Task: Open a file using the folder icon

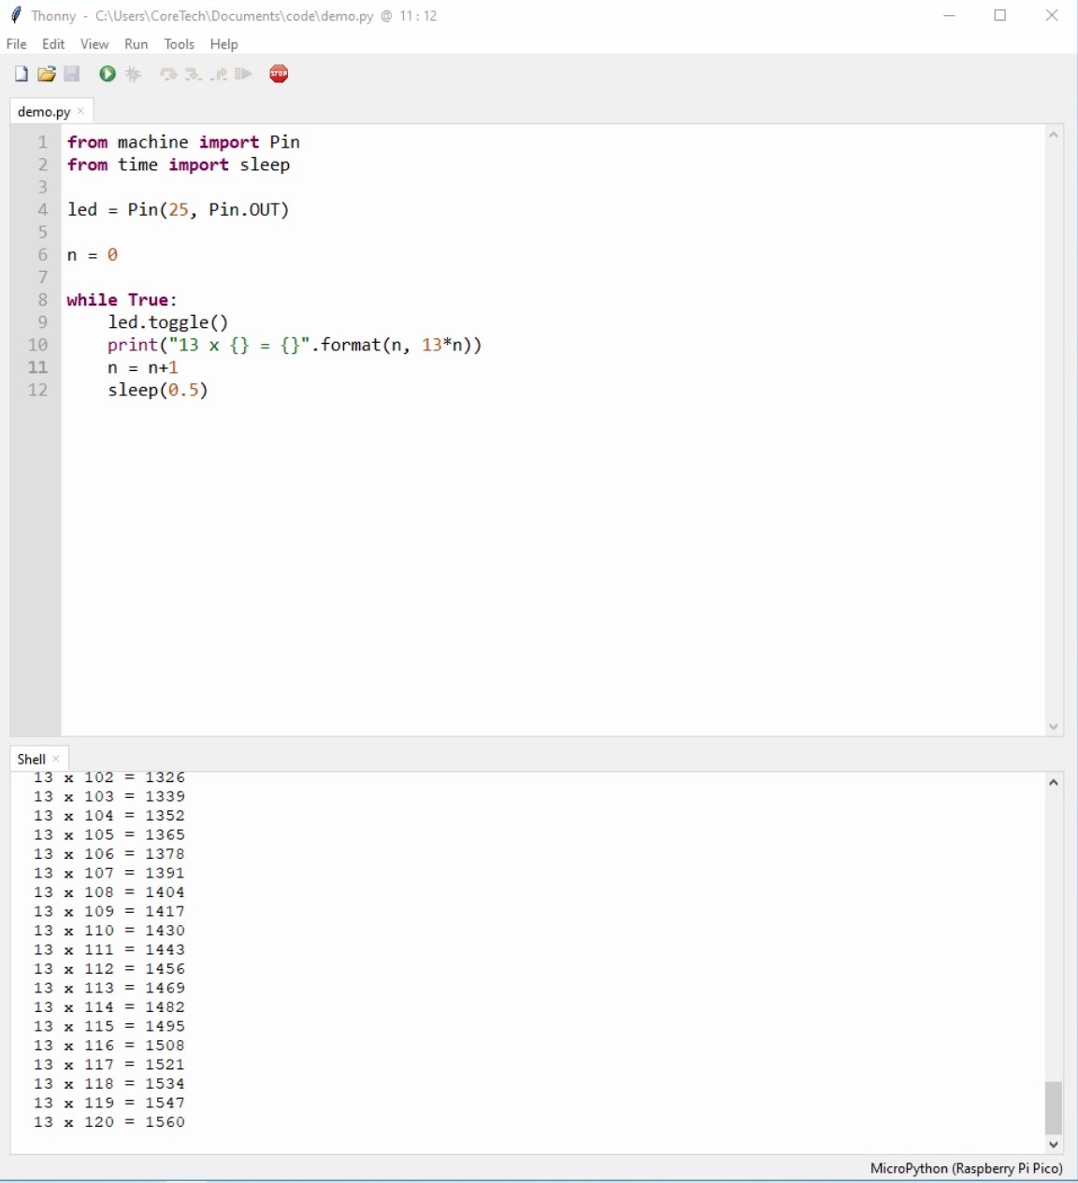Action: [46, 74]
